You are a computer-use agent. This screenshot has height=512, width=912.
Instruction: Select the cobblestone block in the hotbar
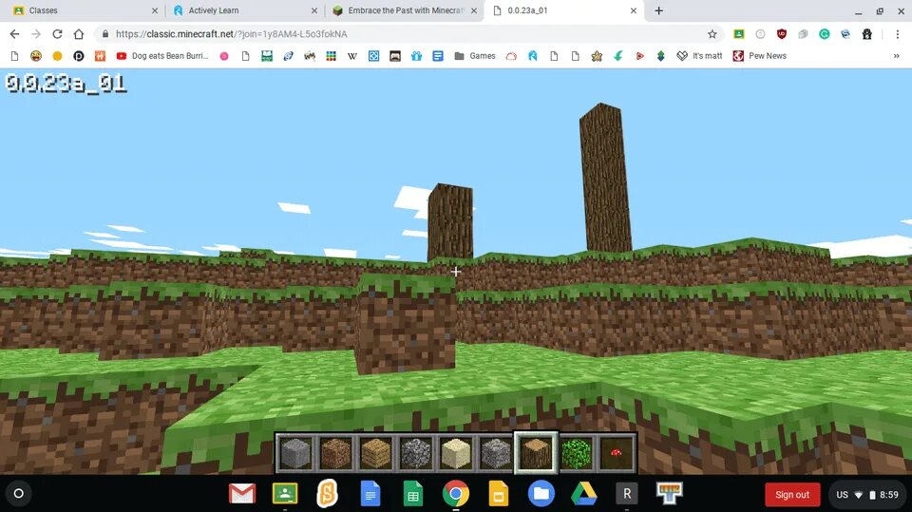point(416,453)
